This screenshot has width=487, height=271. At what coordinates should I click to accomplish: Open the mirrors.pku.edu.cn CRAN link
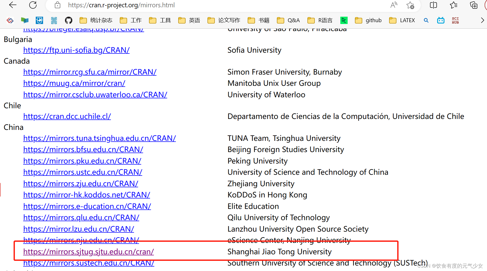click(x=82, y=161)
